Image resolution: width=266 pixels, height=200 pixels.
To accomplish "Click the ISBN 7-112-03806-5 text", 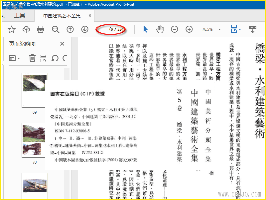I will [x=72, y=131].
